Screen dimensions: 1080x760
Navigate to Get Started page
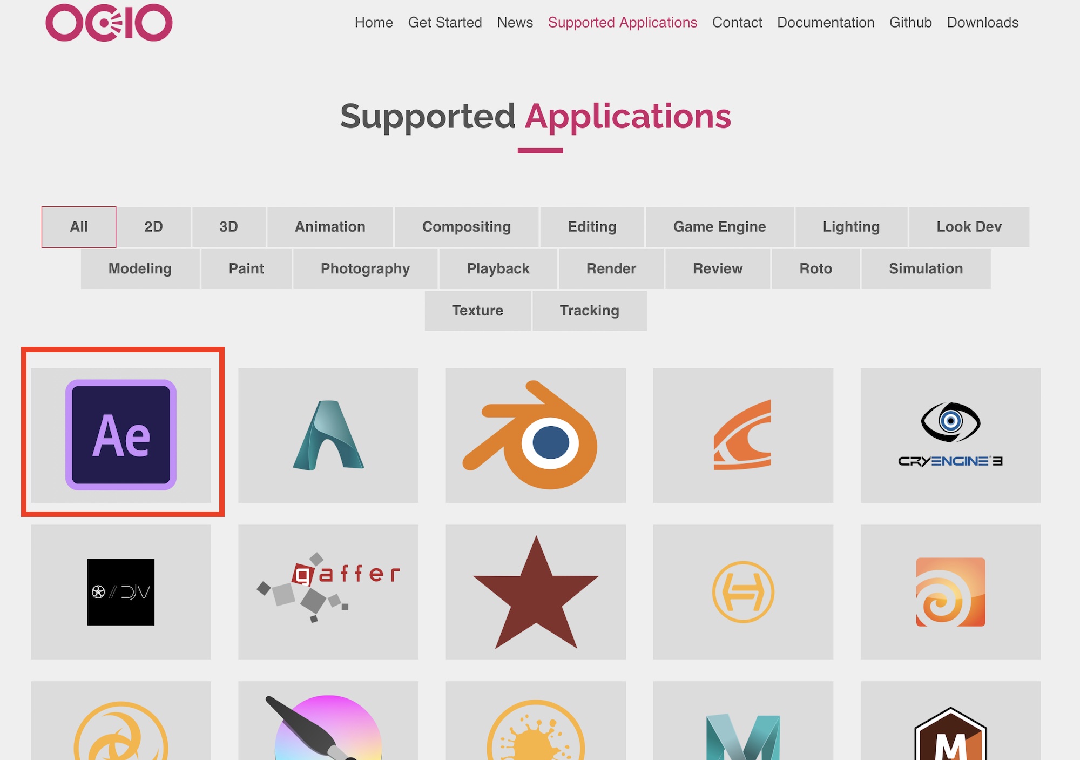(x=444, y=23)
